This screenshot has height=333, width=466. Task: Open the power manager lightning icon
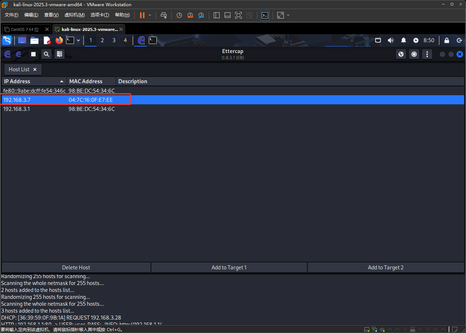[x=416, y=40]
